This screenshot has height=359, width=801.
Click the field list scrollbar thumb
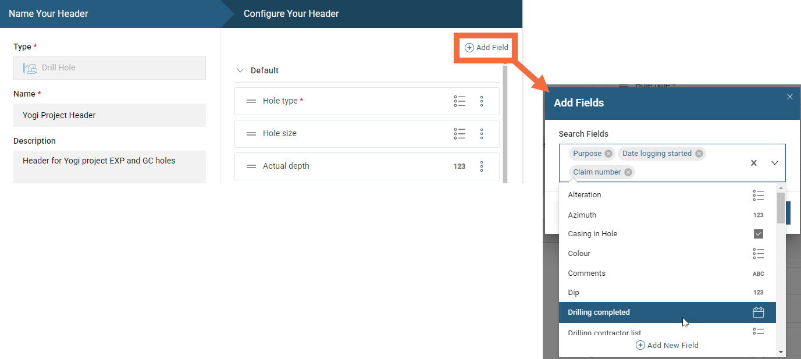[781, 208]
